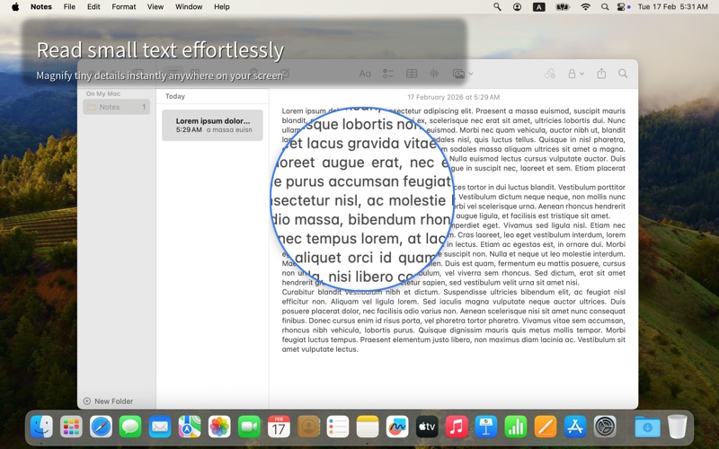Open Maps from the Dock
The height and width of the screenshot is (449, 719).
tap(190, 427)
